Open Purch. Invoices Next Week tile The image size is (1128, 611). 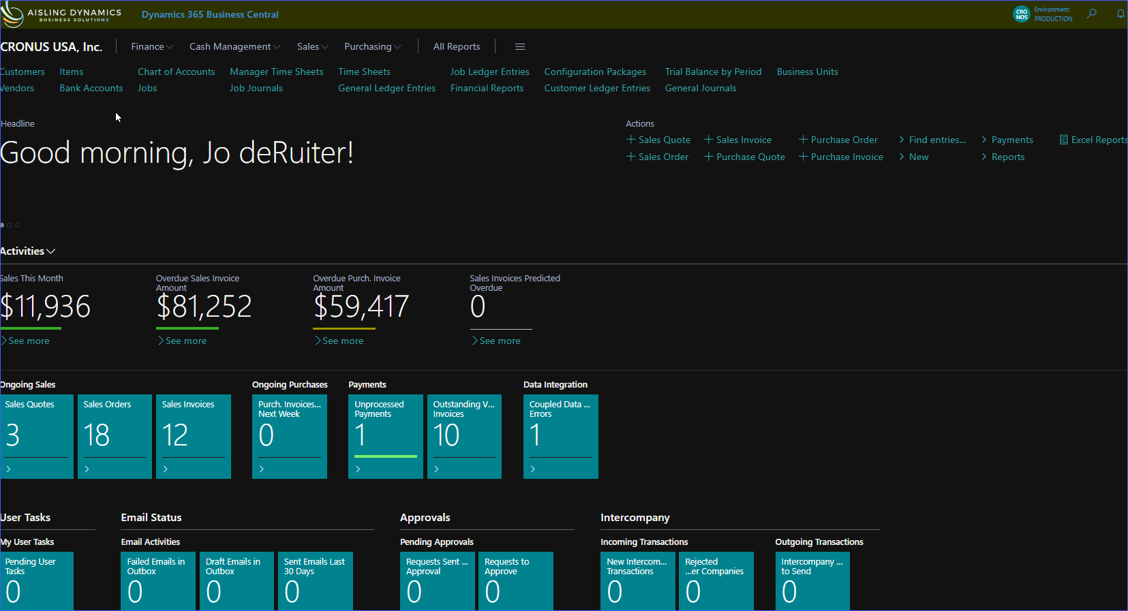click(290, 437)
